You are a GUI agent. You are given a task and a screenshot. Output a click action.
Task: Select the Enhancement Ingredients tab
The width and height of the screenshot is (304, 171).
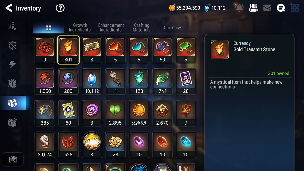coord(111,28)
